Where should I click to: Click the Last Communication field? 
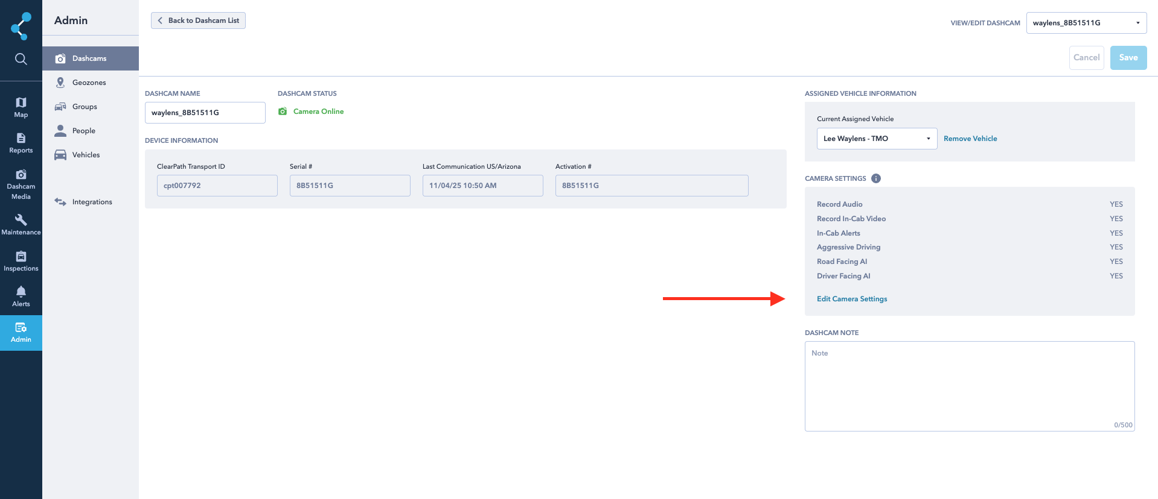[483, 186]
